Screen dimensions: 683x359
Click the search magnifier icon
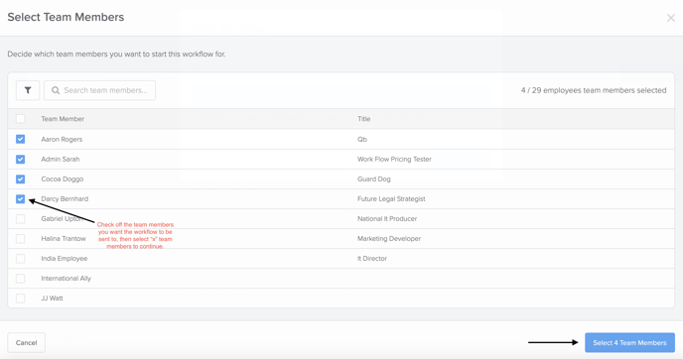(x=56, y=90)
